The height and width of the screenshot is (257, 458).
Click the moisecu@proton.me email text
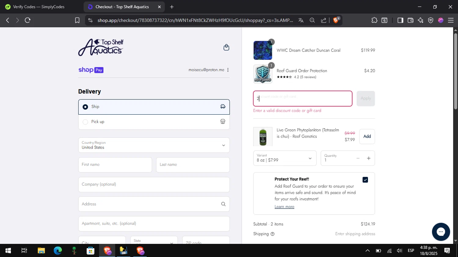206,70
